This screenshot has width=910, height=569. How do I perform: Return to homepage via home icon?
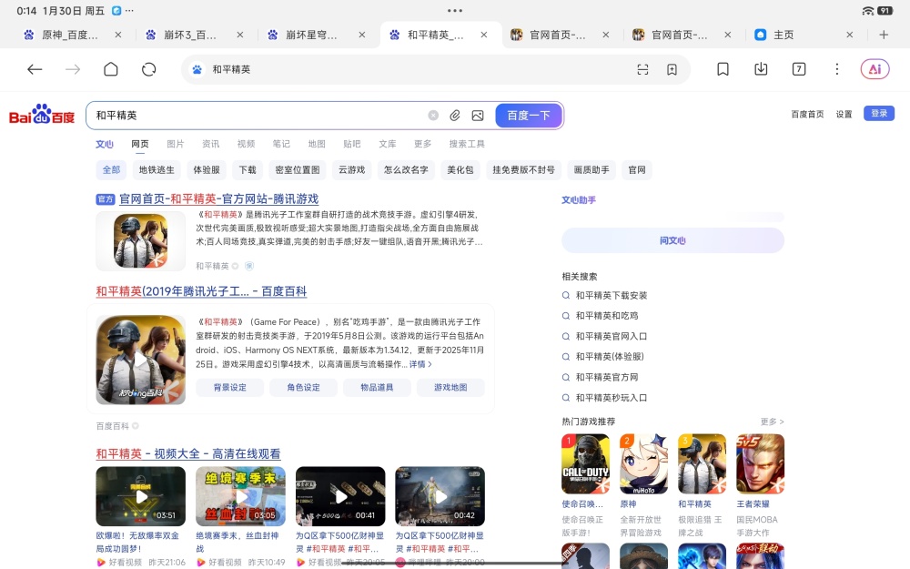click(110, 68)
